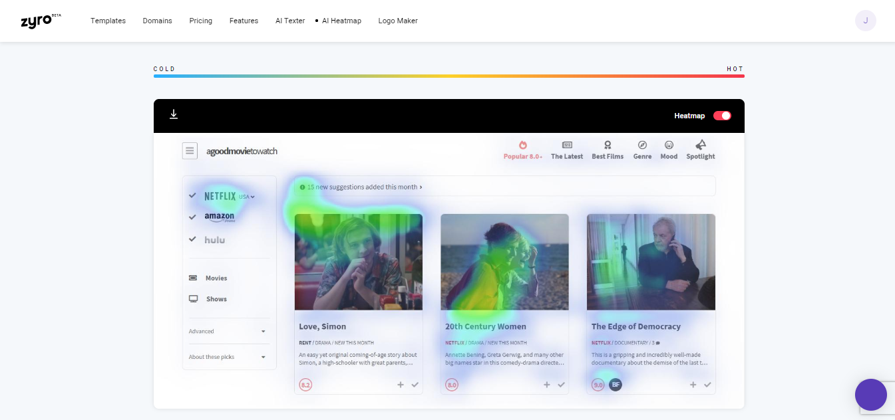Image resolution: width=895 pixels, height=420 pixels.
Task: Open Logo Maker tool
Action: [x=398, y=21]
